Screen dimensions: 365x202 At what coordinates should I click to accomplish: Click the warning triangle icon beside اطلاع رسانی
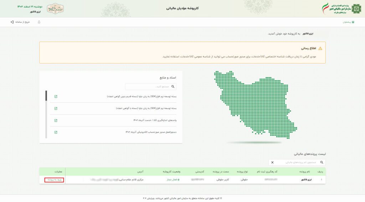[x=320, y=49]
